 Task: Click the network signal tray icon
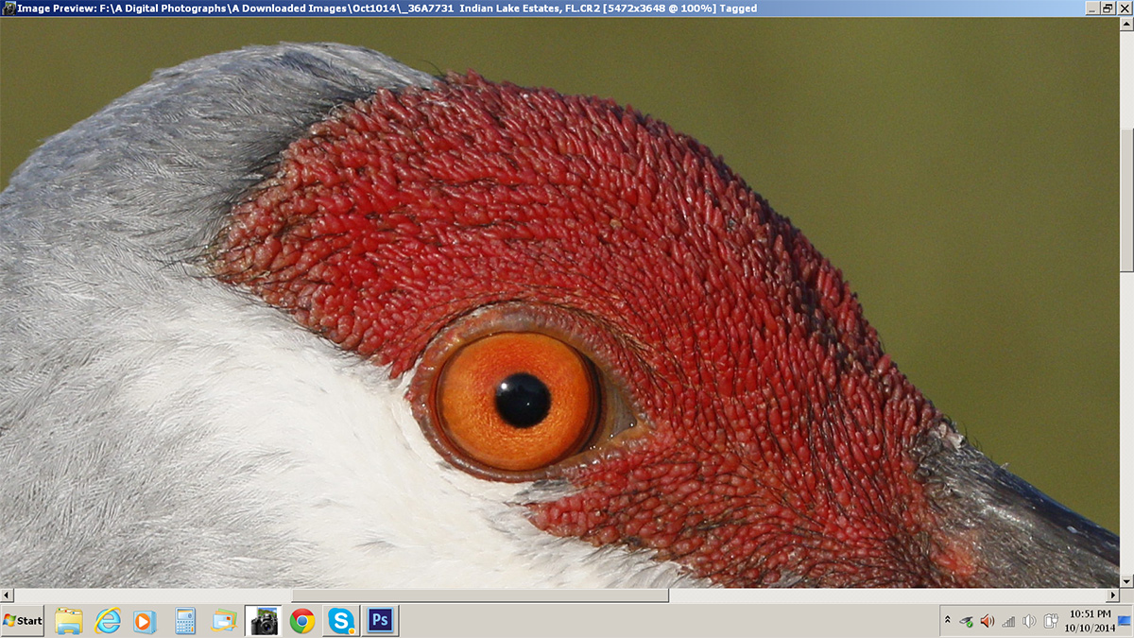pyautogui.click(x=1008, y=621)
